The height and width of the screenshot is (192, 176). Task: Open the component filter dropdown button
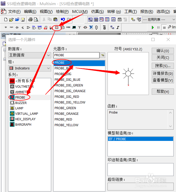[103, 55]
